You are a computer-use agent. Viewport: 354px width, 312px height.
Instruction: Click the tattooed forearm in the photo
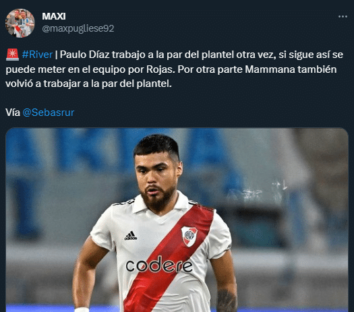coord(227,301)
